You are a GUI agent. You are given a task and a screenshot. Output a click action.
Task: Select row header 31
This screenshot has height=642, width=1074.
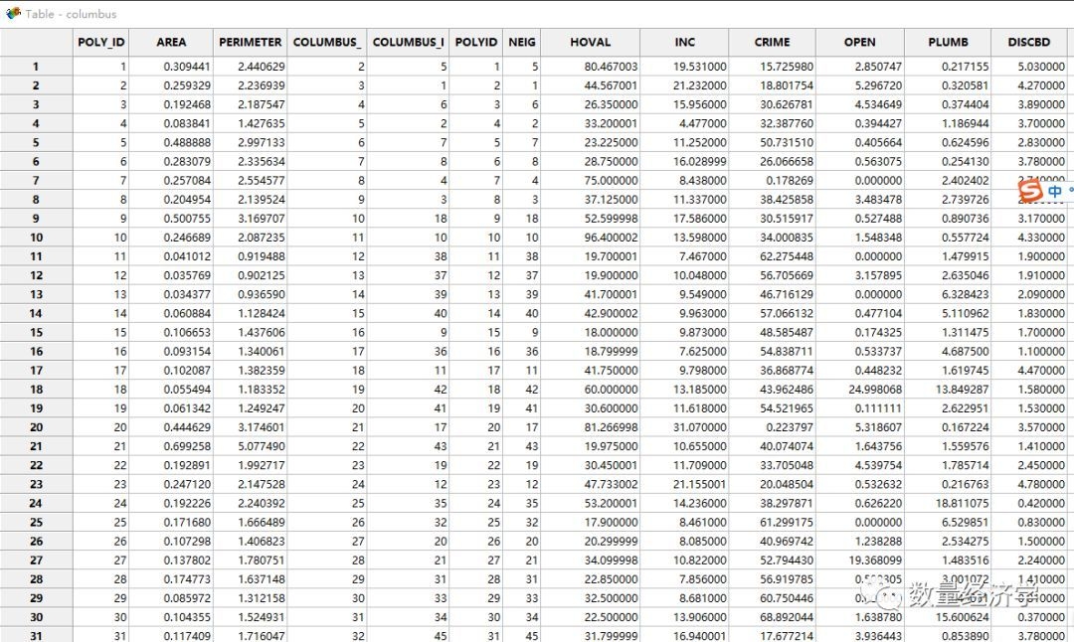(37, 636)
